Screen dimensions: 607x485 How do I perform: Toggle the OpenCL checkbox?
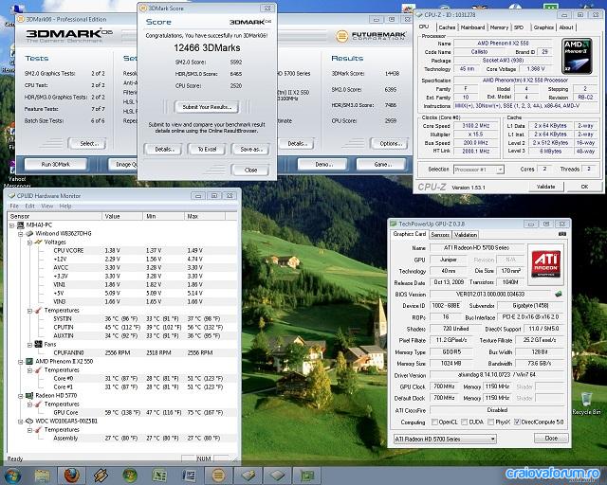[434, 422]
